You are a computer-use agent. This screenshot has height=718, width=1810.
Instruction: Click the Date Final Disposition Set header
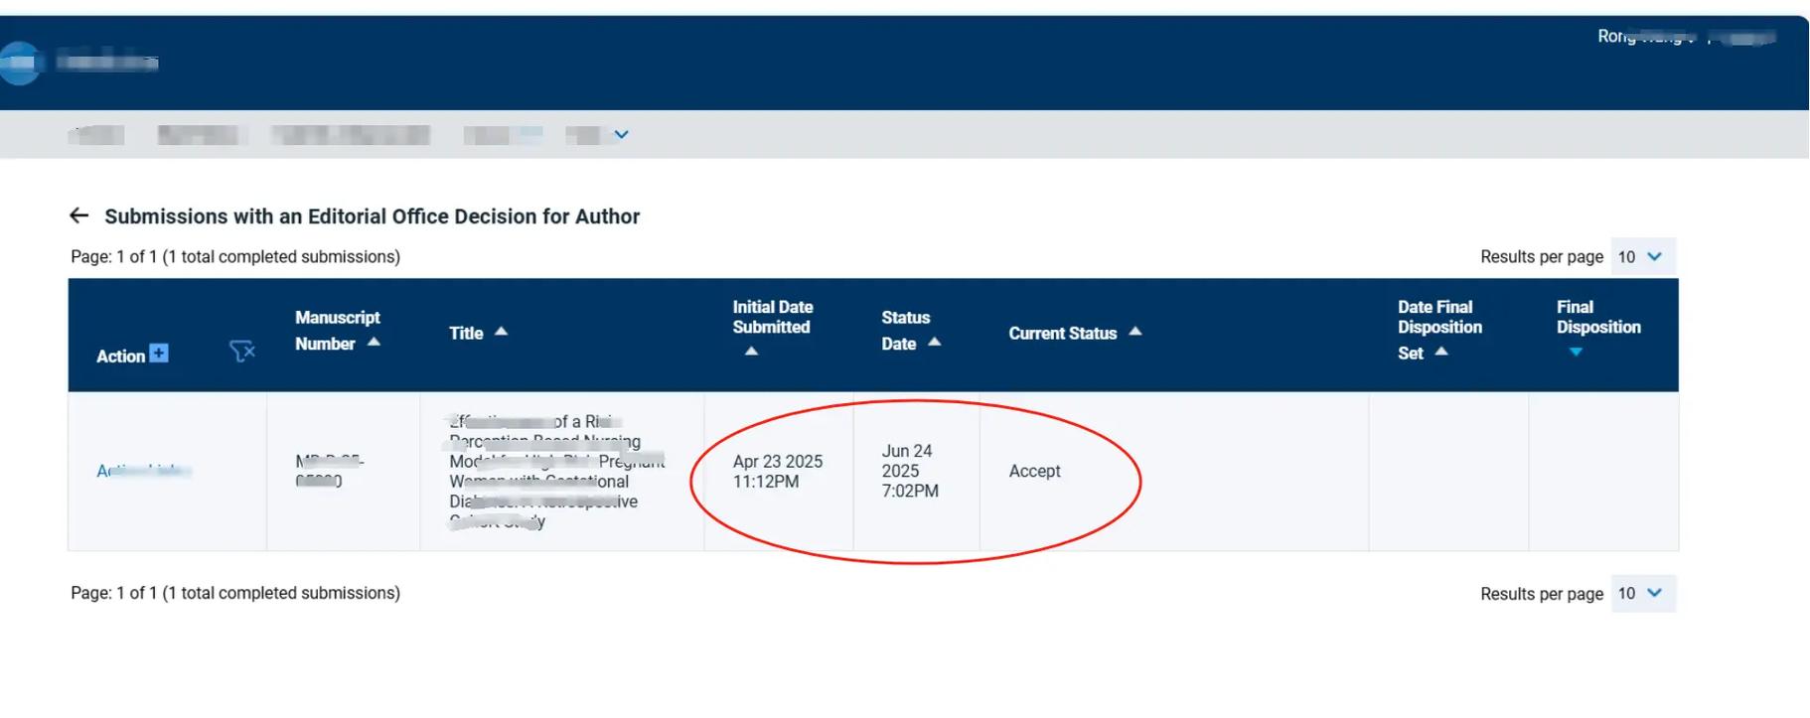pyautogui.click(x=1439, y=330)
